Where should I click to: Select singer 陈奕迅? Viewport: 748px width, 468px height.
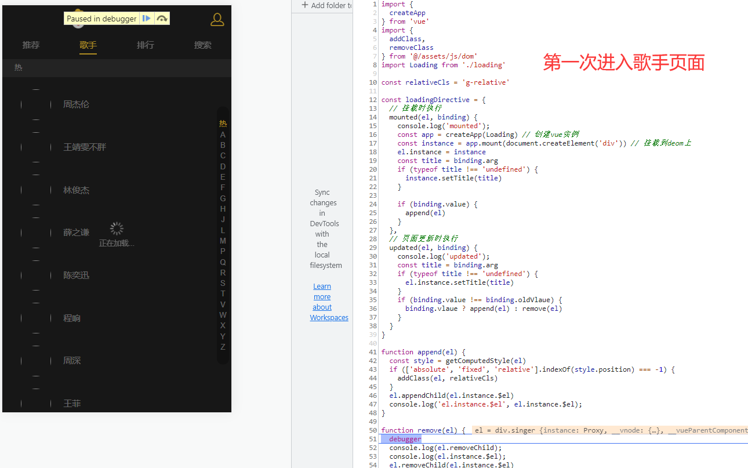point(76,275)
